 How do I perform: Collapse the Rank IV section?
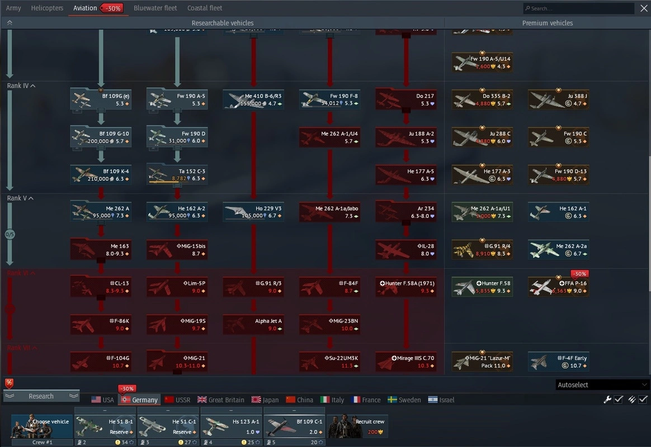(33, 86)
